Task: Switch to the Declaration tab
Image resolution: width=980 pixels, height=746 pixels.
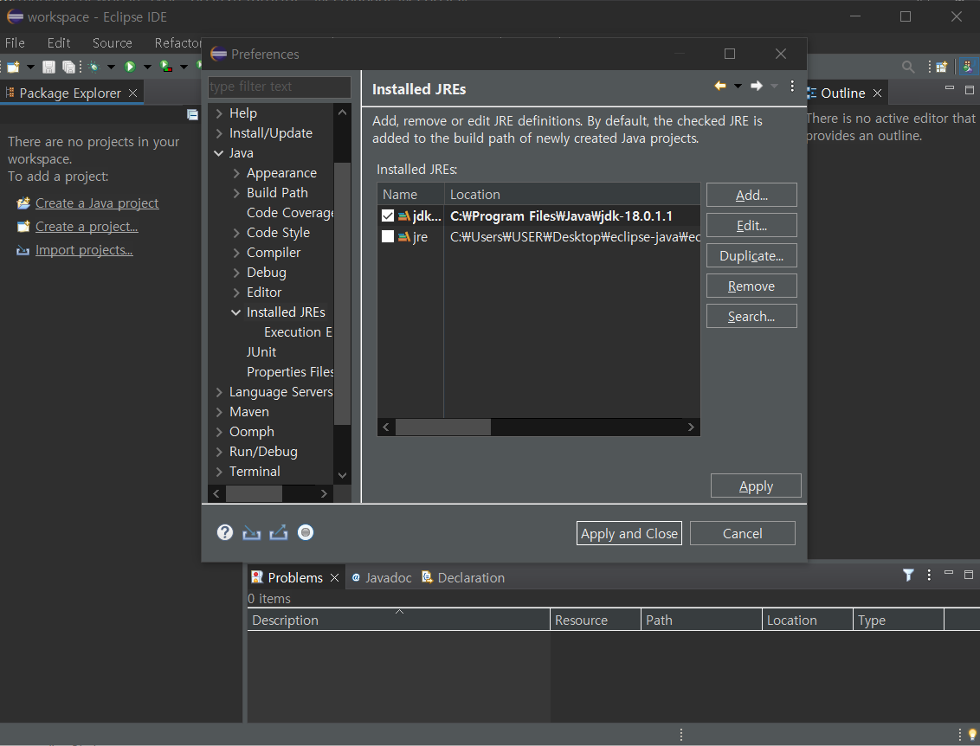Action: (x=463, y=578)
